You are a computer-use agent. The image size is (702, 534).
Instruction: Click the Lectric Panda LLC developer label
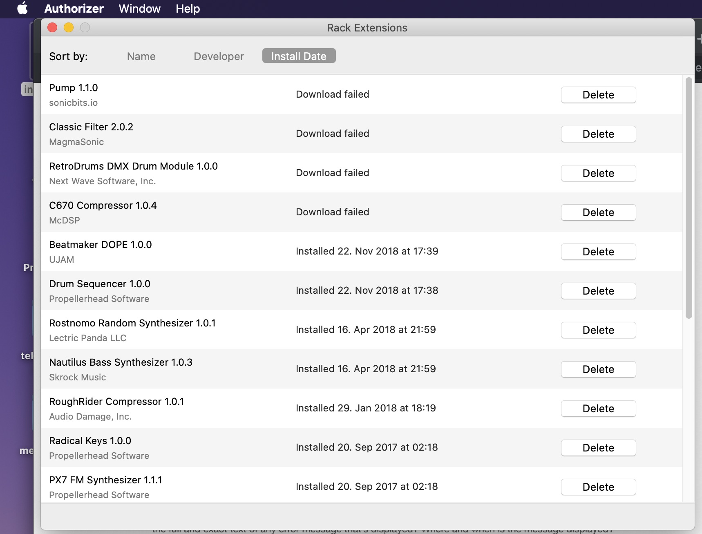(x=88, y=338)
